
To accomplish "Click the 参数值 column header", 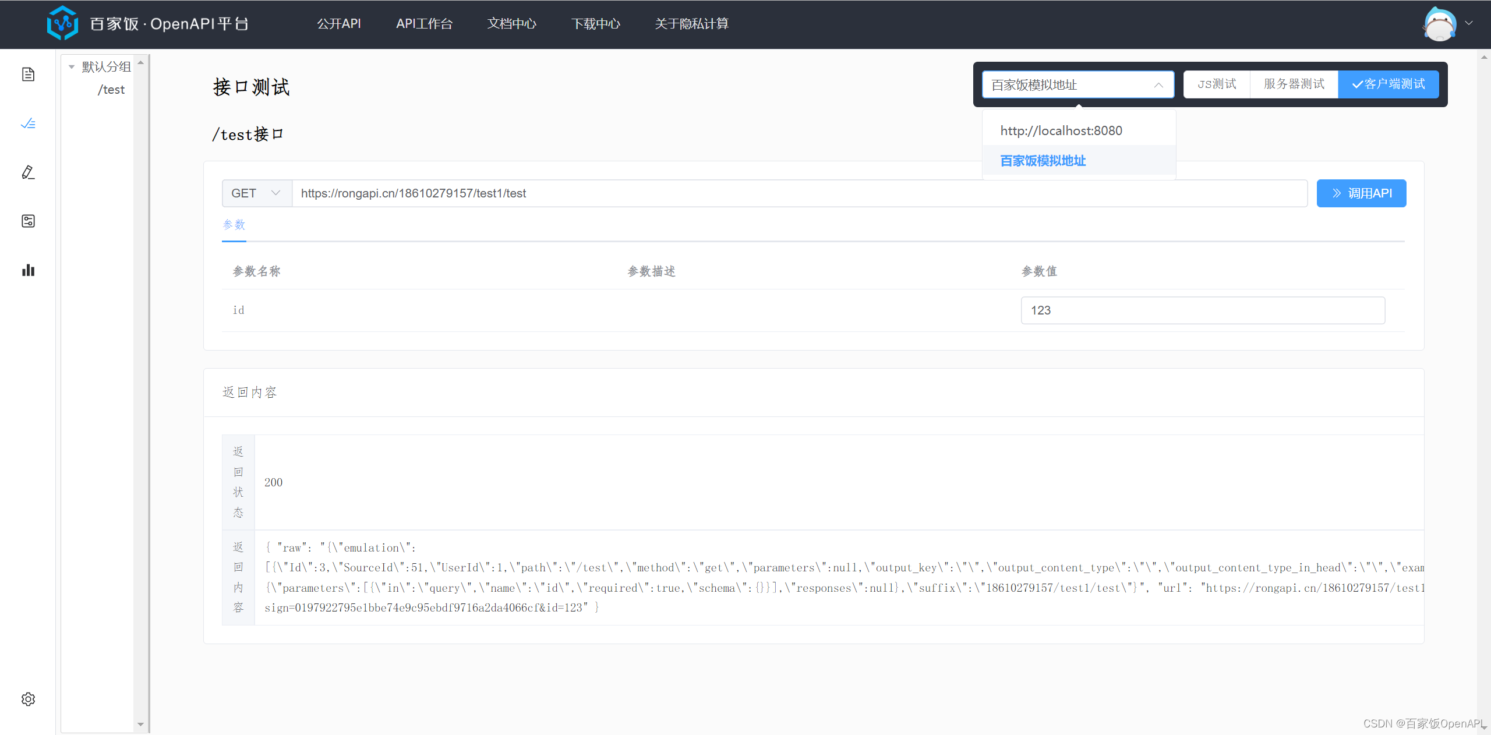I will point(1040,271).
